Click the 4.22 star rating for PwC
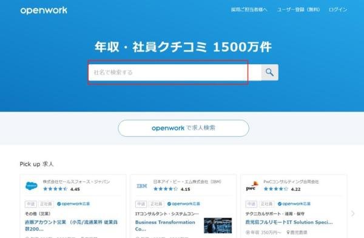The height and width of the screenshot is (238, 364). (x=282, y=189)
